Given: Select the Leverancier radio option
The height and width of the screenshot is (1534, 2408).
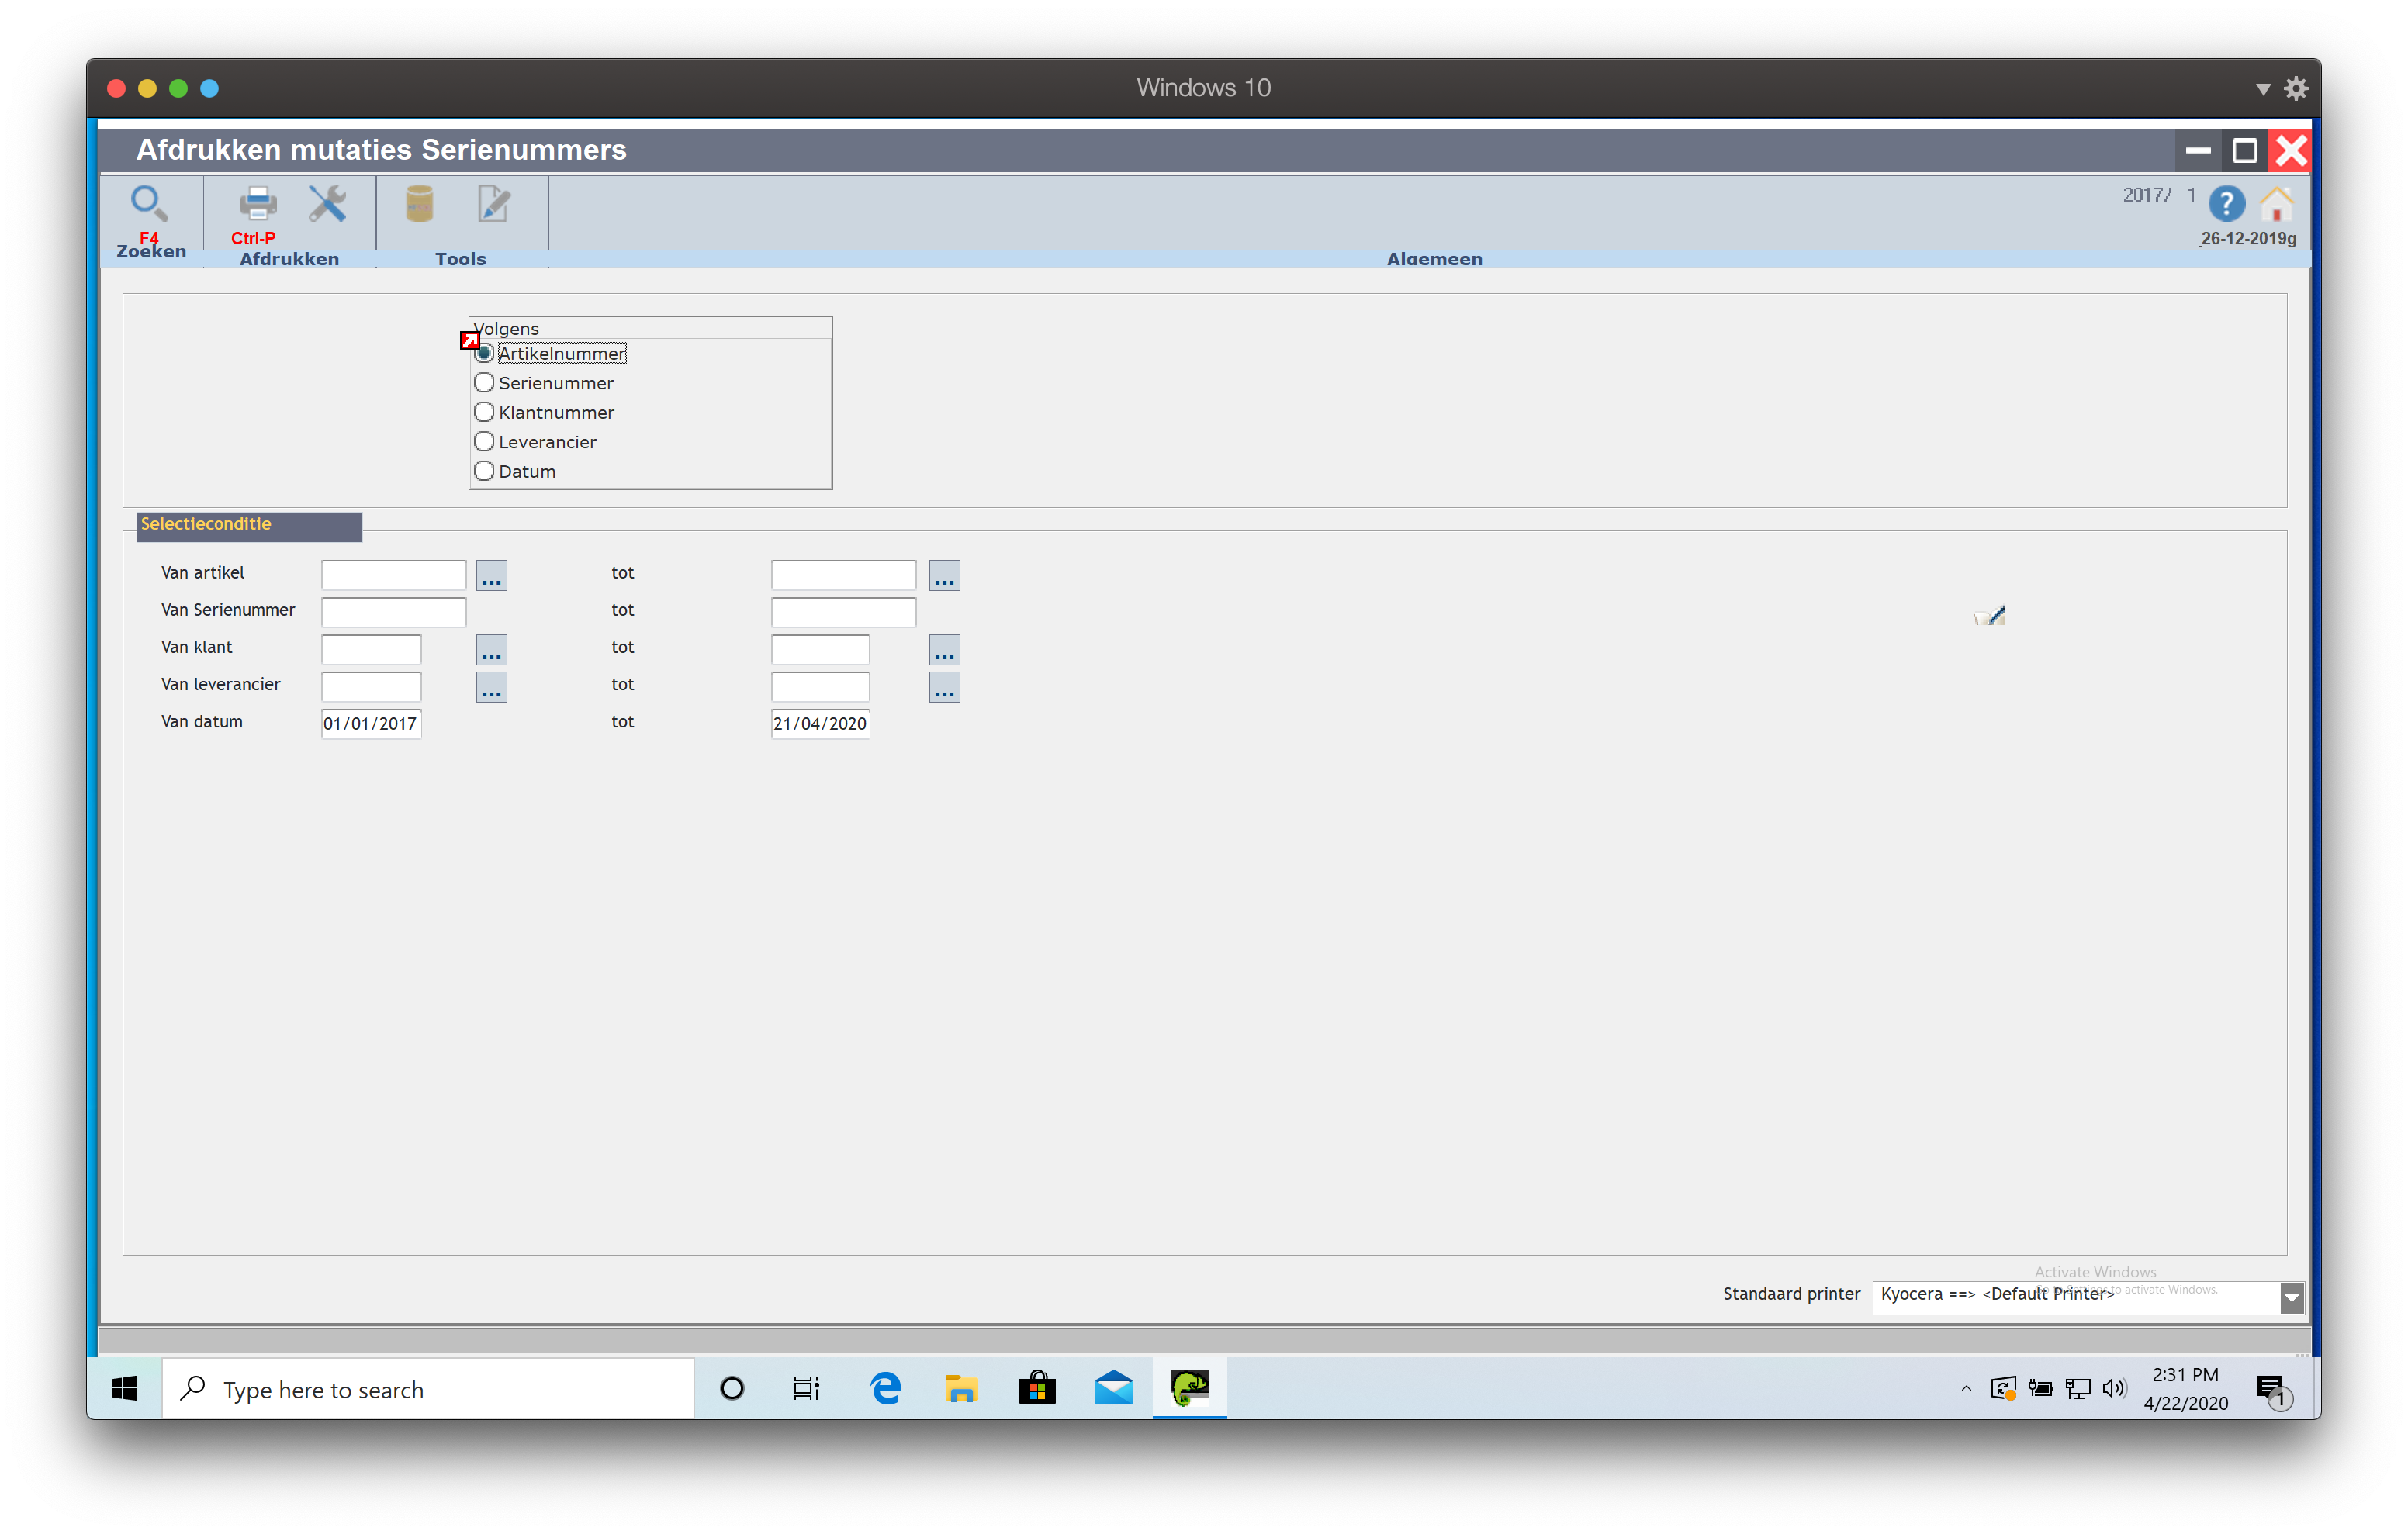Looking at the screenshot, I should coord(484,442).
